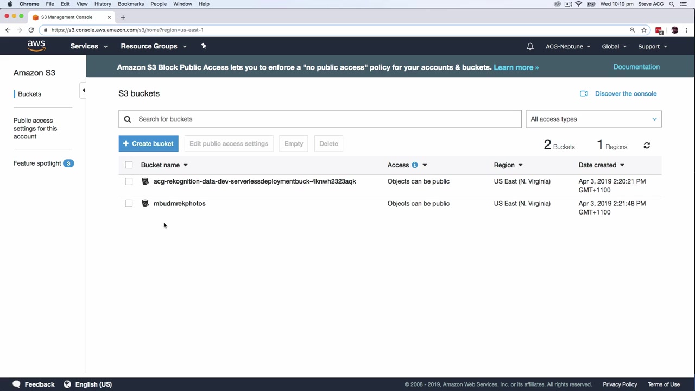
Task: Sort by the Date created column
Action: coord(602,165)
